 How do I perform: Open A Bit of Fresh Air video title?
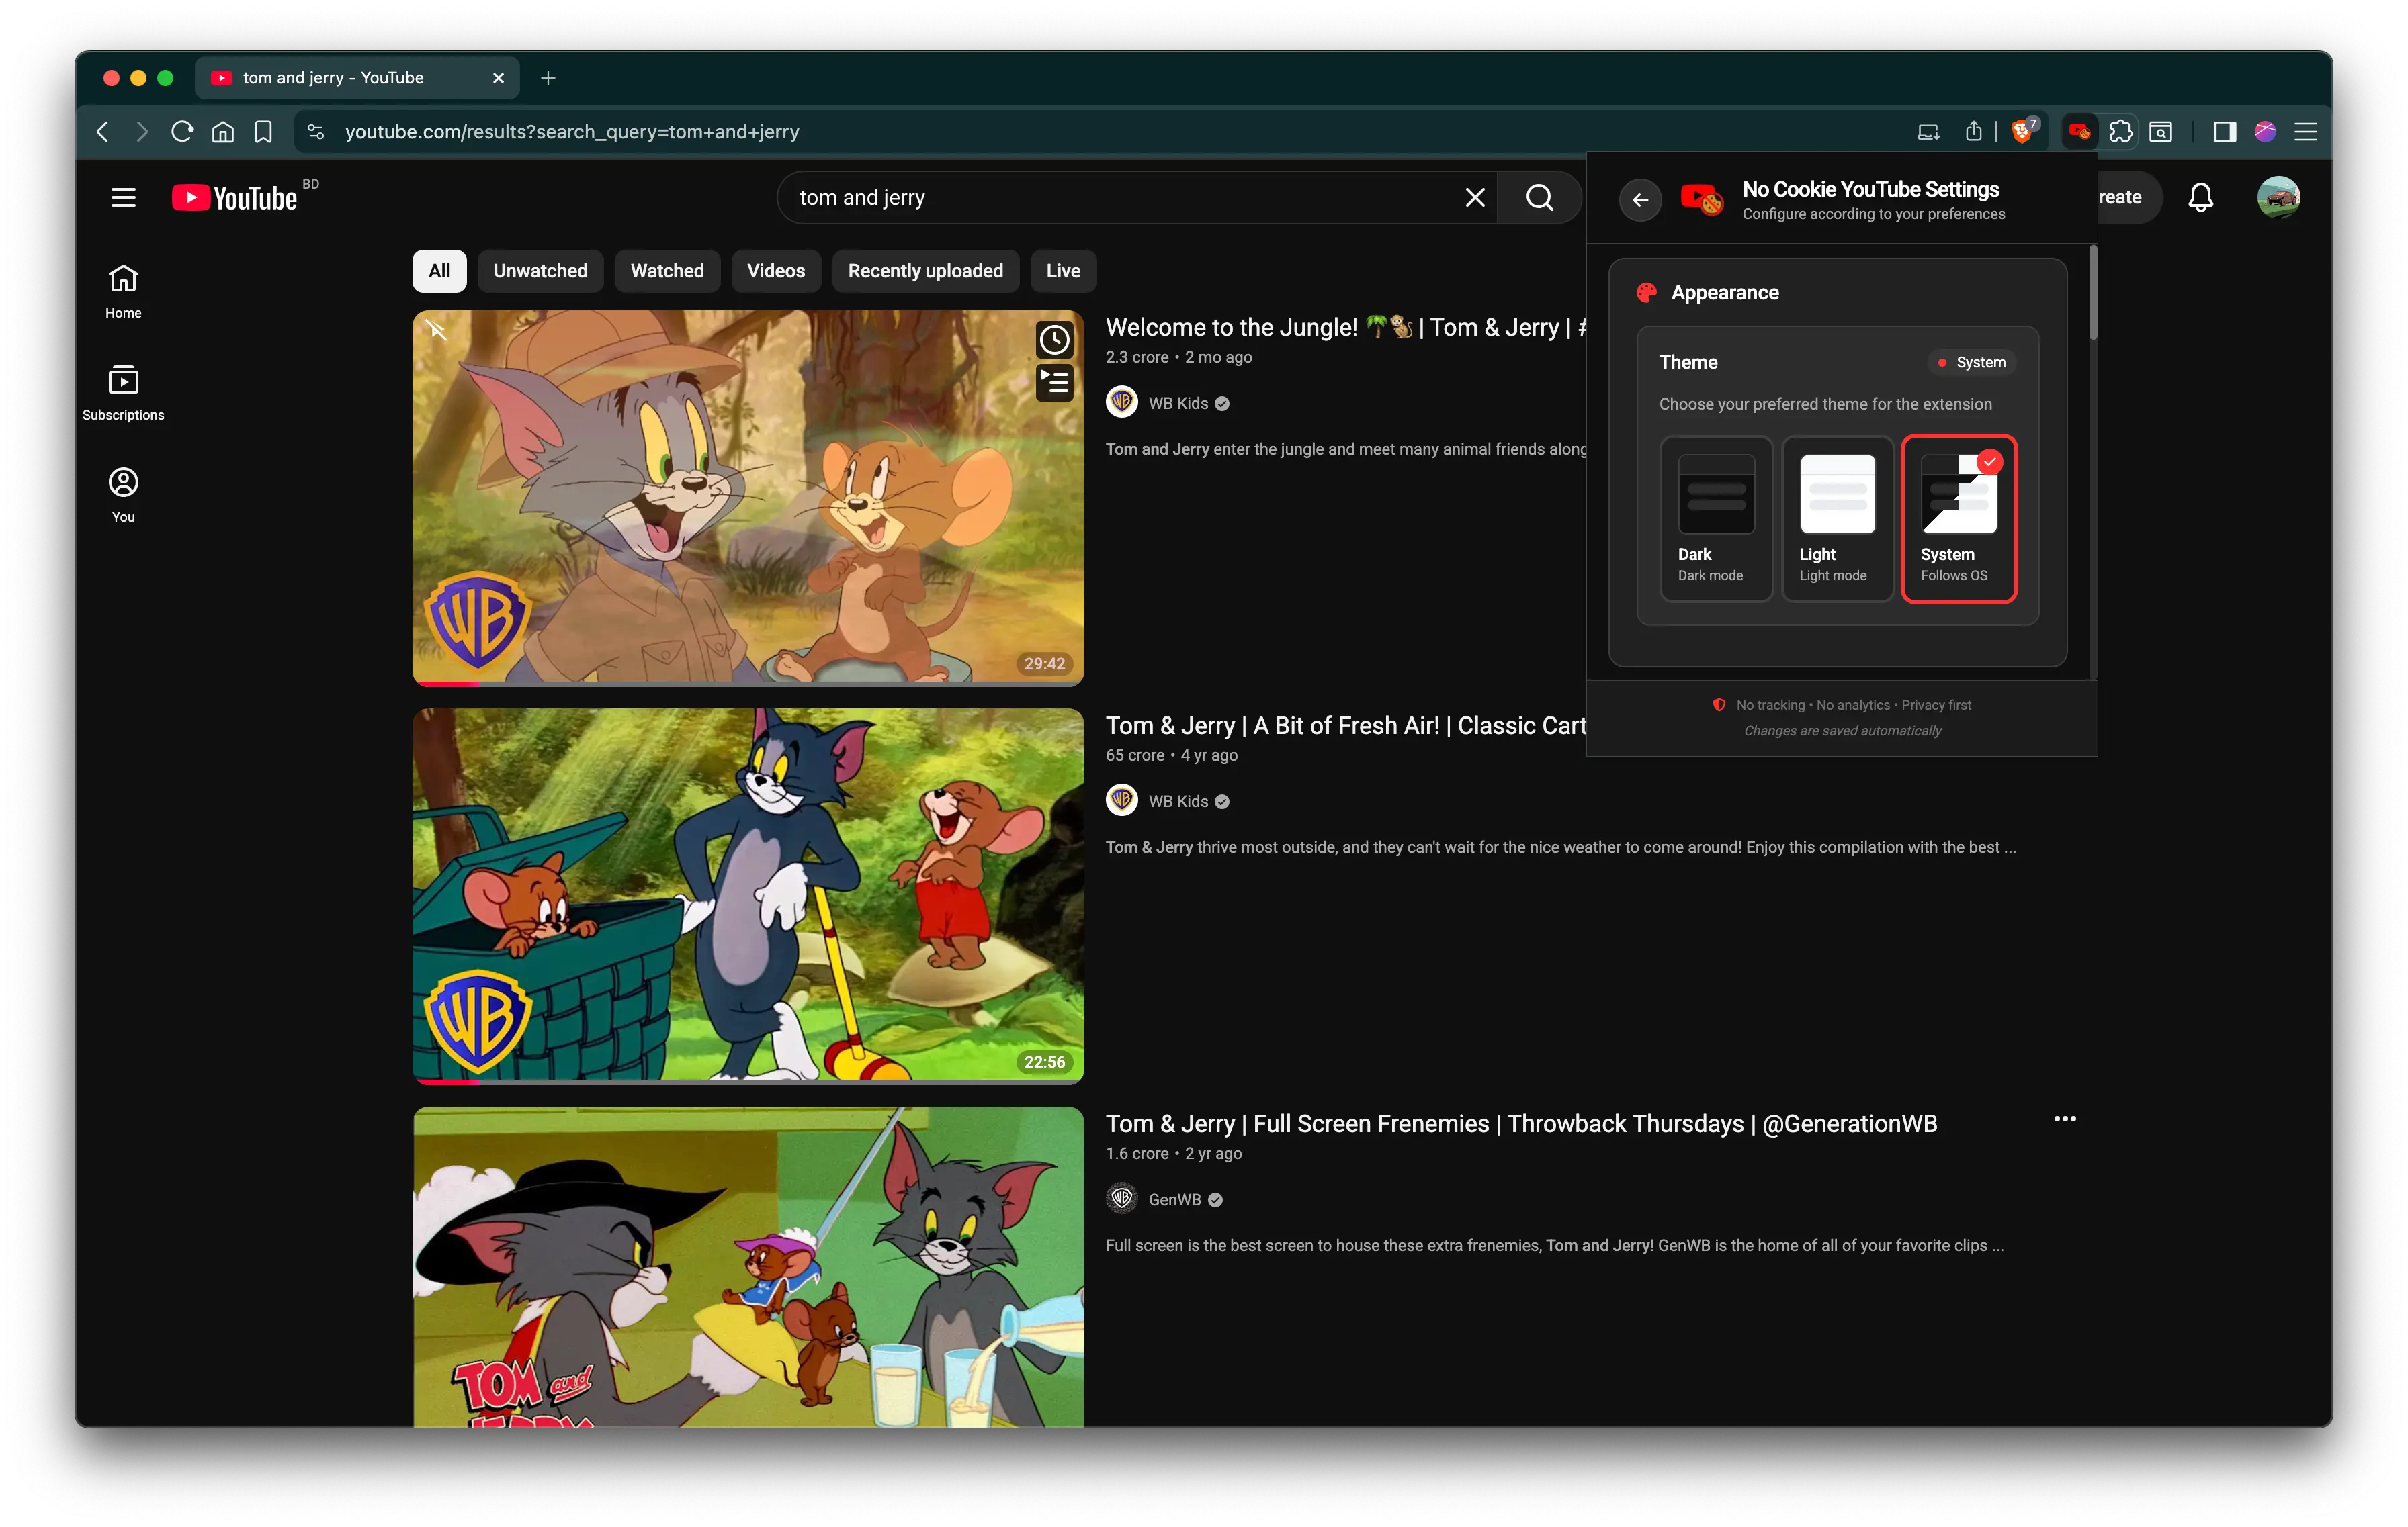[1346, 725]
